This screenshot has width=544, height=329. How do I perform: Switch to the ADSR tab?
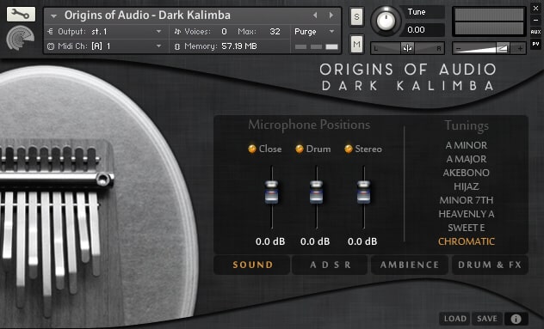tap(330, 265)
